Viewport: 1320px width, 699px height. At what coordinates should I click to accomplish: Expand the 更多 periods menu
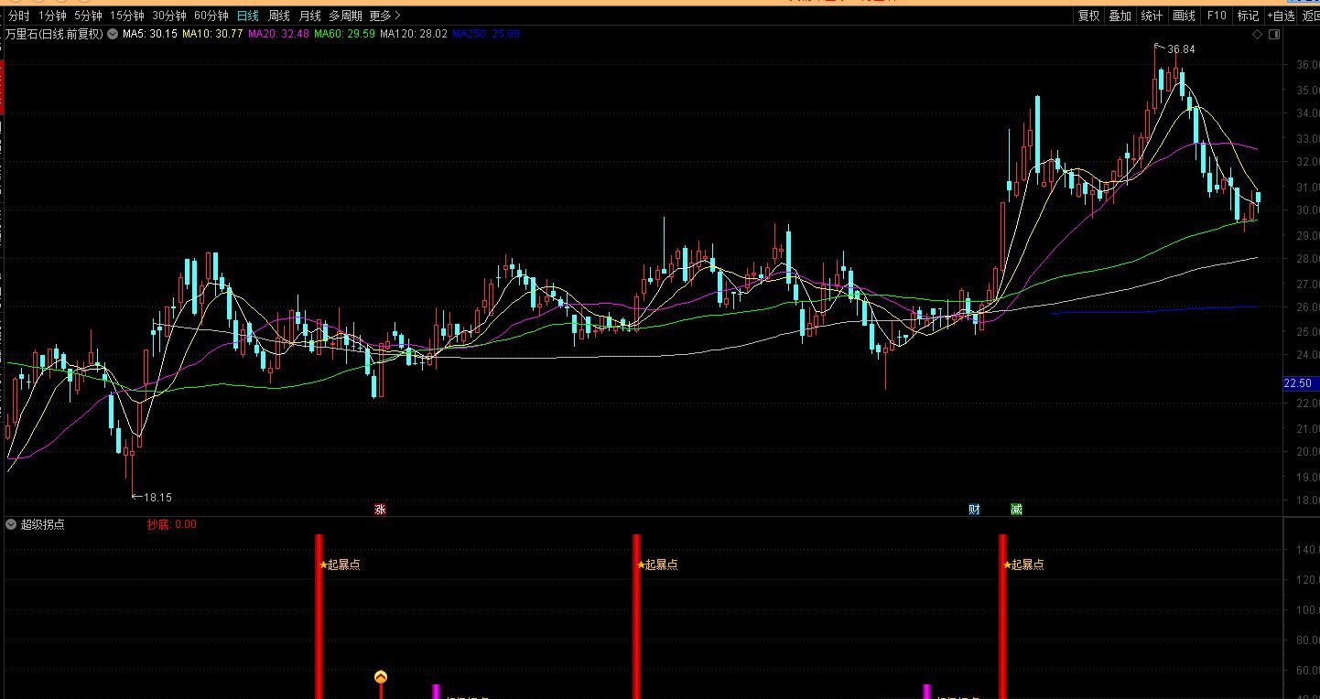point(384,16)
